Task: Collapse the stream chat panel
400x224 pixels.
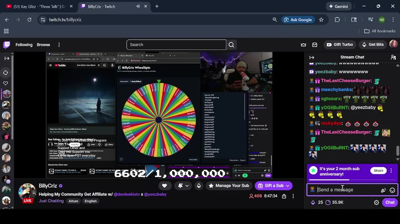Action: pos(312,57)
